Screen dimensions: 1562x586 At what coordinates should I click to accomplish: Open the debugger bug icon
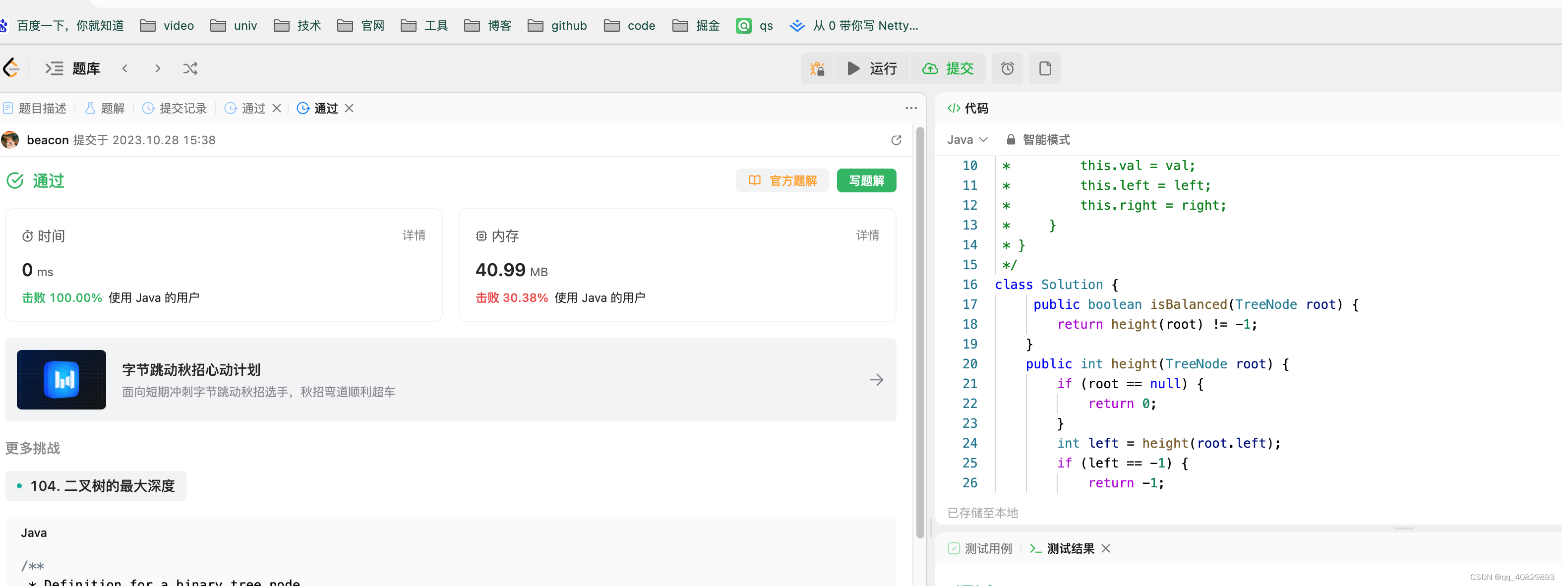817,68
